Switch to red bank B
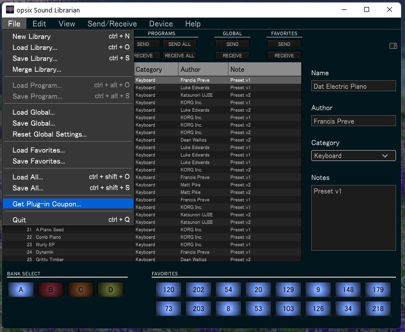 51,290
